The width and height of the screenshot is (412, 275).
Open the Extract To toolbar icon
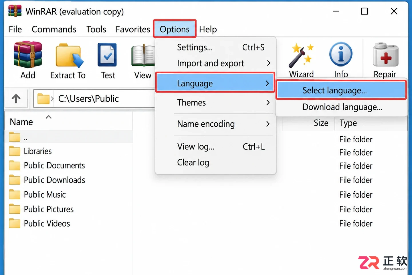(x=69, y=55)
